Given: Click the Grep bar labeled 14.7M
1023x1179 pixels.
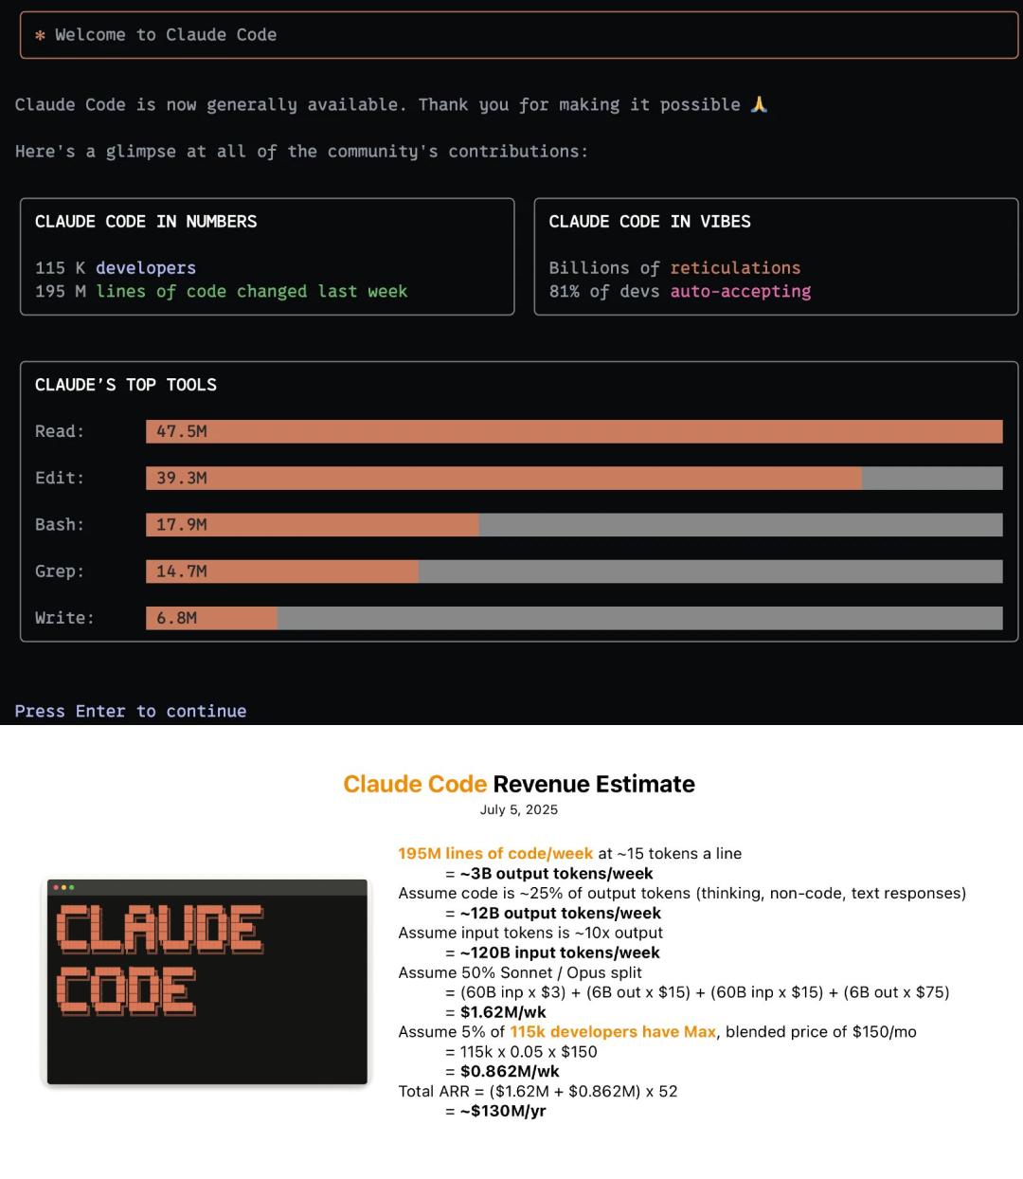Looking at the screenshot, I should (281, 571).
